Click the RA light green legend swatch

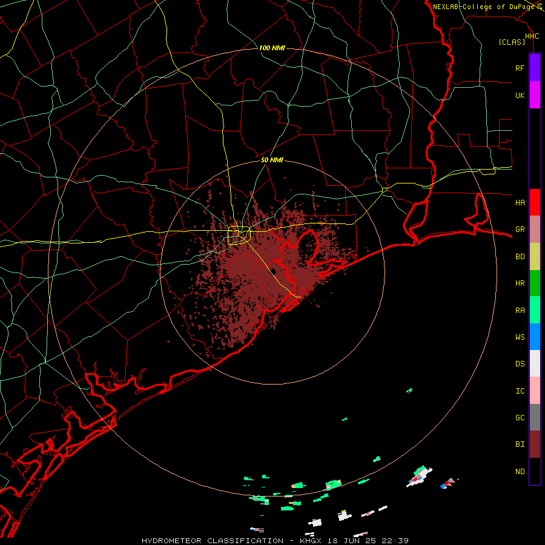tap(535, 310)
